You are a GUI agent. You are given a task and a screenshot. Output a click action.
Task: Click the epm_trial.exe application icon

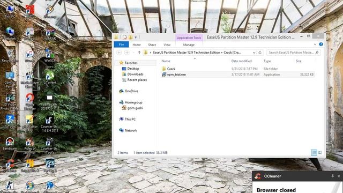pyautogui.click(x=164, y=75)
